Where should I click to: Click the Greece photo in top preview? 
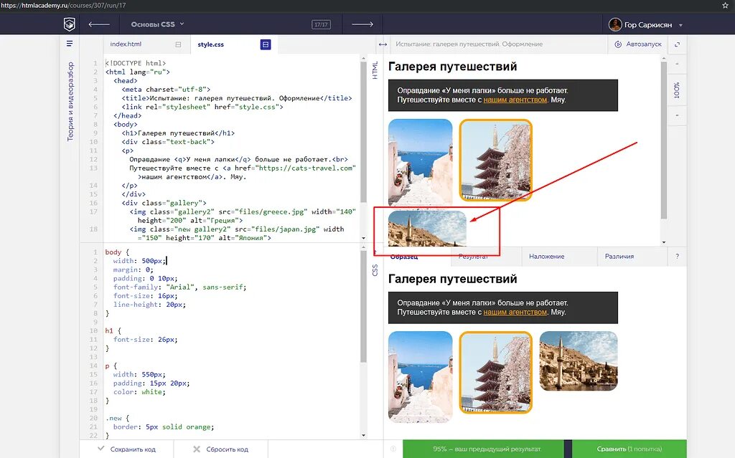click(421, 162)
